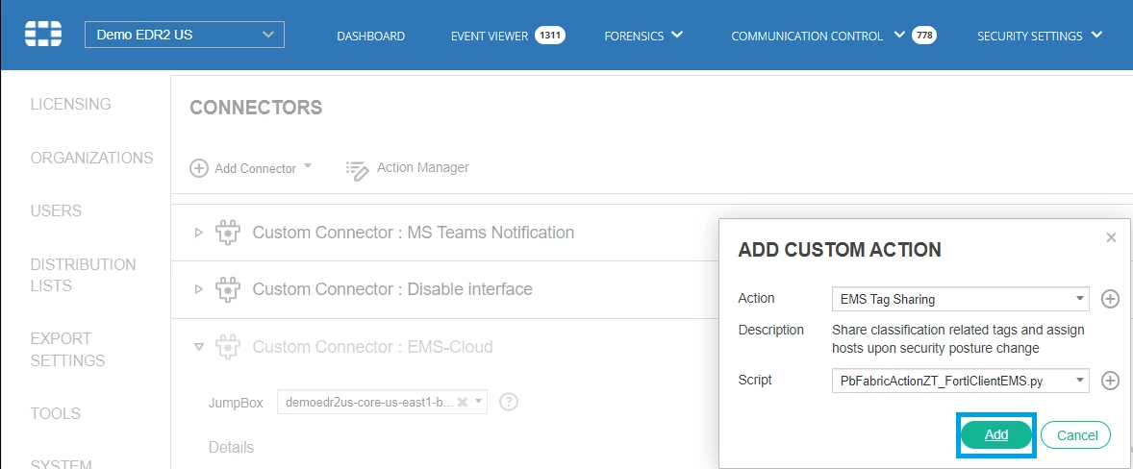Click the EMS-Cloud connector icon
Viewport: 1133px width, 469px height.
[x=228, y=347]
